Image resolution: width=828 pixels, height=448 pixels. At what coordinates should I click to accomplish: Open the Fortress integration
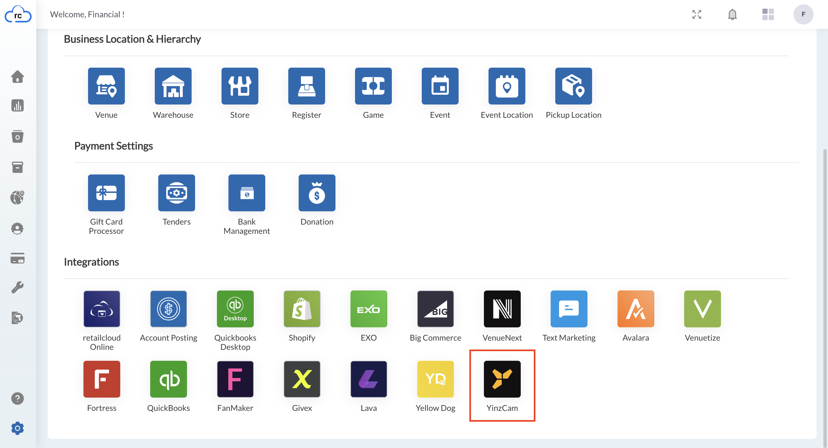[102, 379]
